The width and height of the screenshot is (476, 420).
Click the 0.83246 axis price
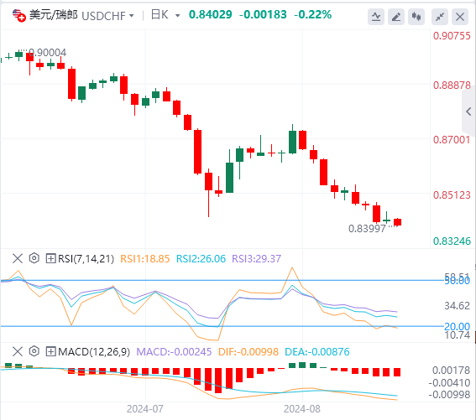(x=452, y=241)
